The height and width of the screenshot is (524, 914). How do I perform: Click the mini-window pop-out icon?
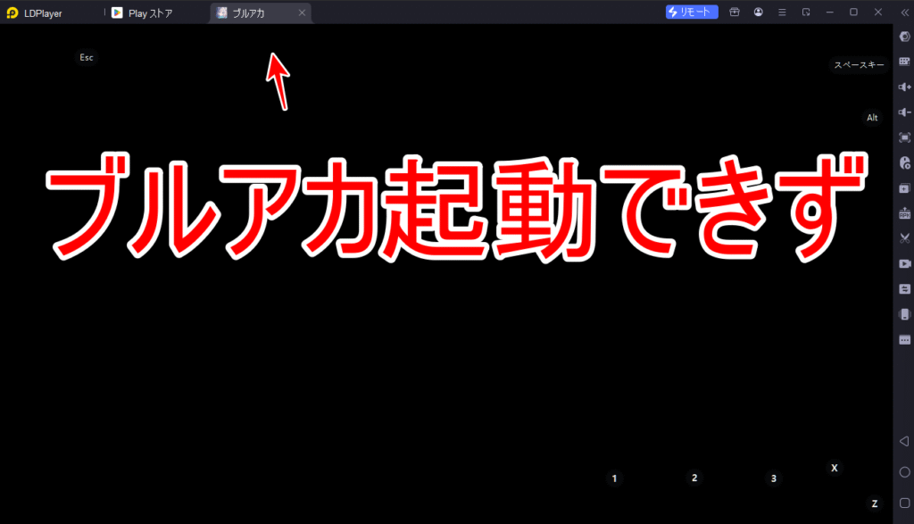coord(806,12)
